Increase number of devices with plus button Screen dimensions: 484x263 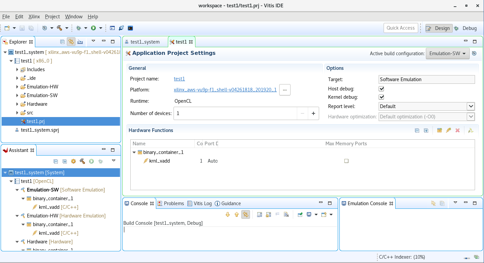313,113
